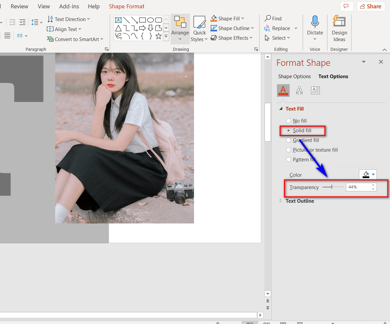Image resolution: width=390 pixels, height=324 pixels.
Task: Choose the Arc shape
Action: pyautogui.click(x=126, y=36)
